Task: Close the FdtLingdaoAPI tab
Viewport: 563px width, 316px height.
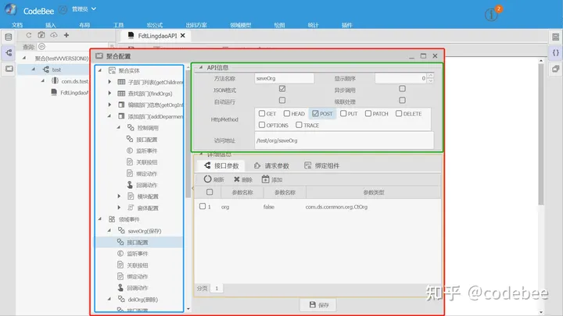Action: coord(183,35)
